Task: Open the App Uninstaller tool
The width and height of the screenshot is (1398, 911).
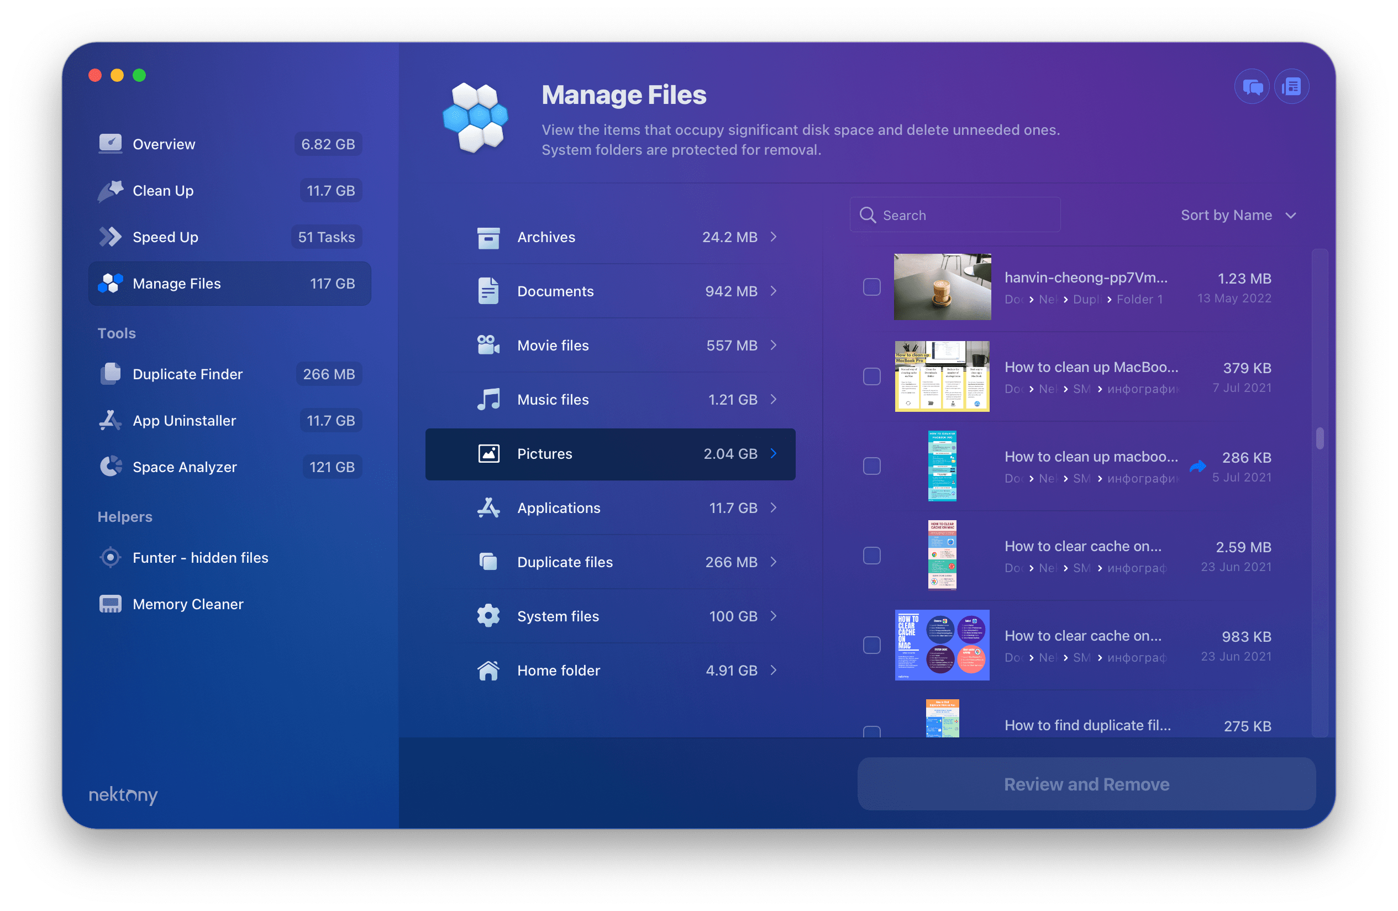Action: pyautogui.click(x=185, y=420)
